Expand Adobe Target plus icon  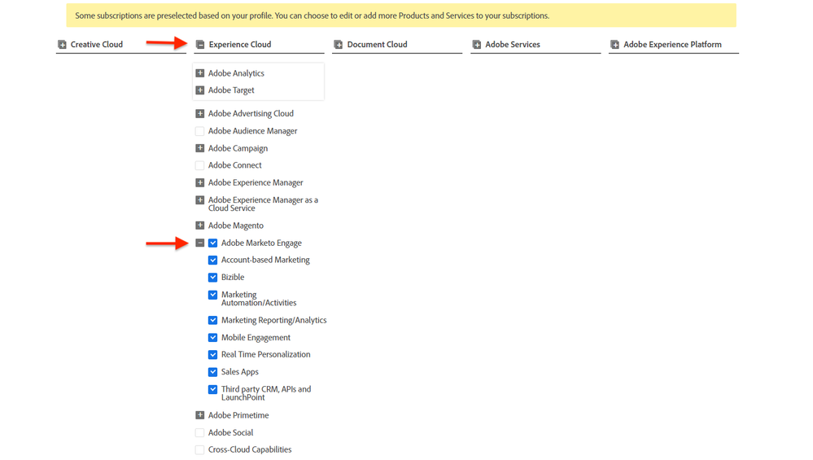click(199, 90)
